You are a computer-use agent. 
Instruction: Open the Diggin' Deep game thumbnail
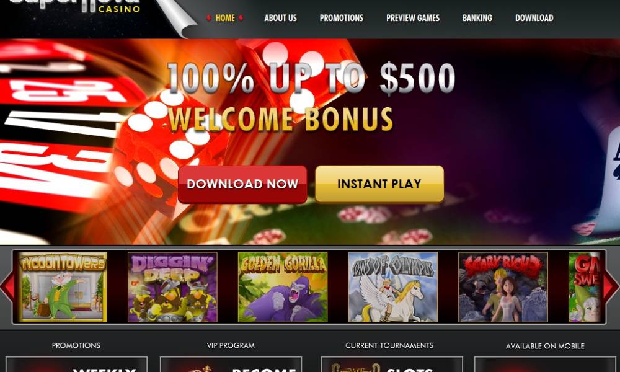pos(172,287)
